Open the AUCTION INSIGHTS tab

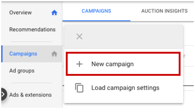[164, 11]
